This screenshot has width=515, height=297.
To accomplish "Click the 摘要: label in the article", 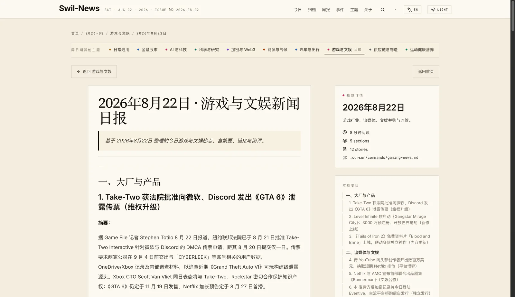I will pyautogui.click(x=104, y=223).
